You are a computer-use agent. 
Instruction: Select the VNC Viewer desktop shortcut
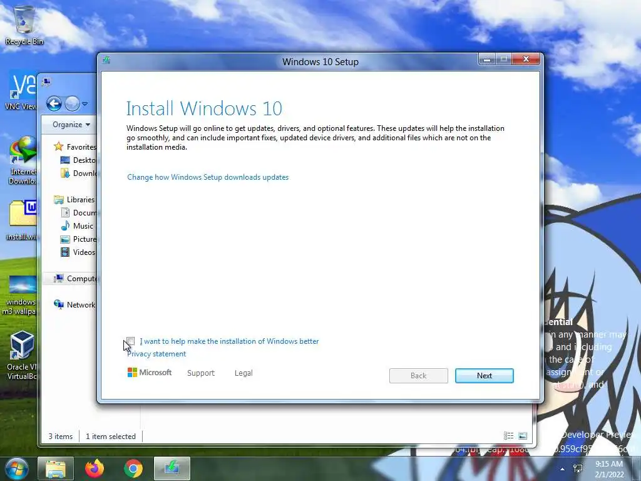(21, 91)
